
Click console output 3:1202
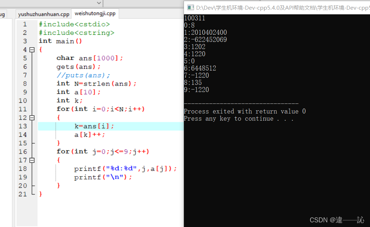pyautogui.click(x=195, y=47)
